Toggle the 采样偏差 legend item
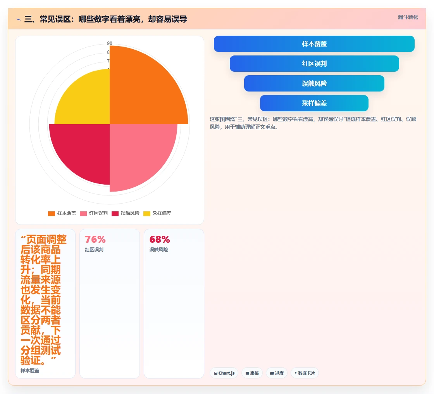 pyautogui.click(x=157, y=213)
